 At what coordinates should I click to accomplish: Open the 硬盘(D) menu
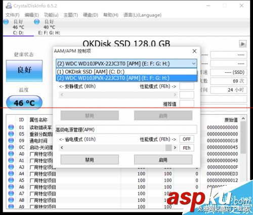pos(91,15)
